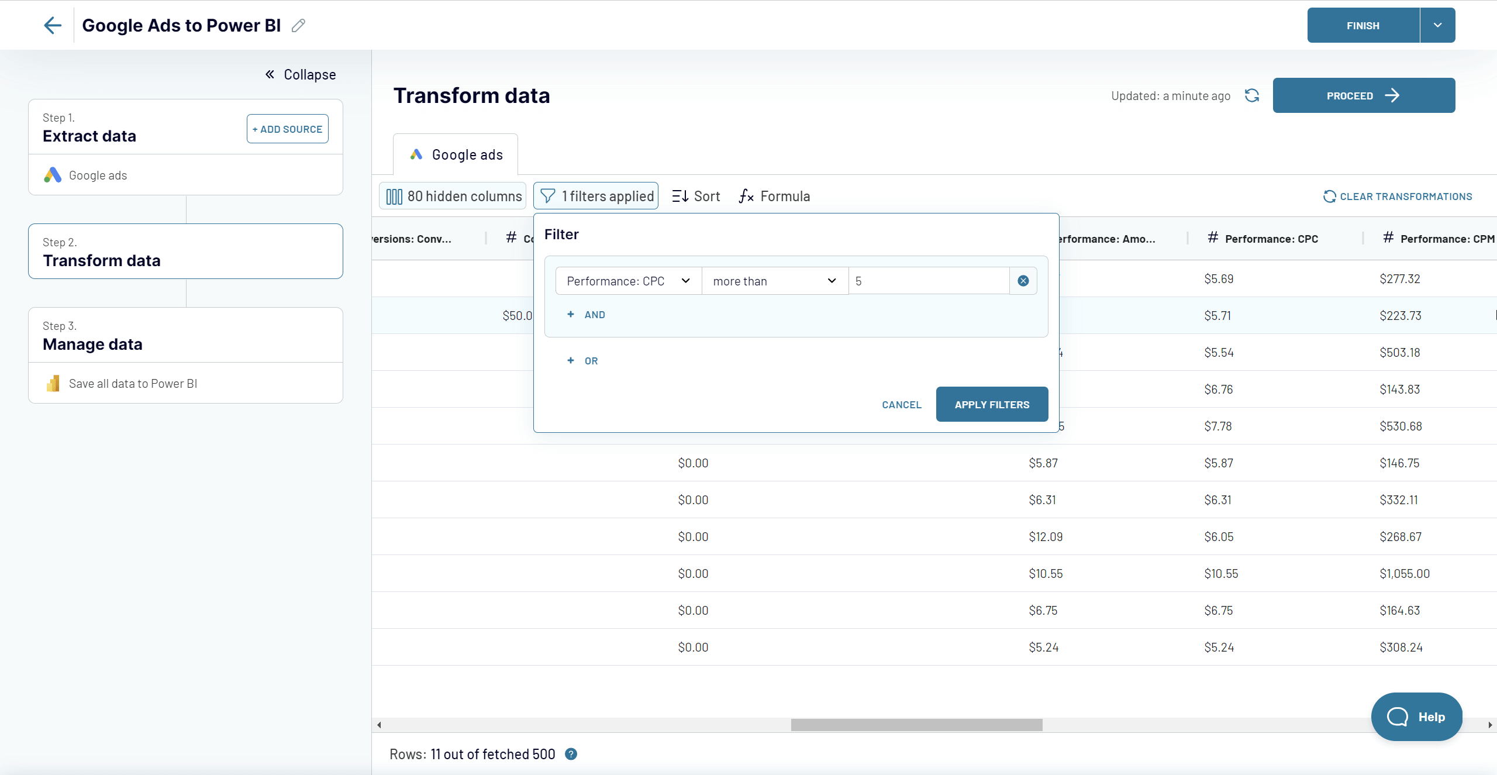
Task: Edit importer name via pencil icon
Action: pos(298,25)
